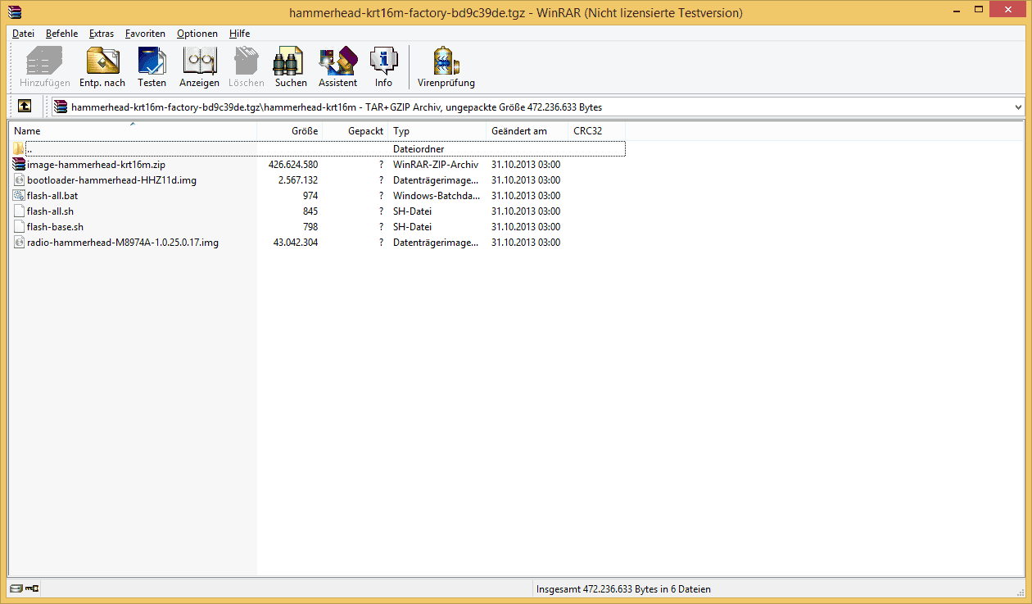Click the flash-all.sh file icon
This screenshot has height=604, width=1032.
point(19,211)
